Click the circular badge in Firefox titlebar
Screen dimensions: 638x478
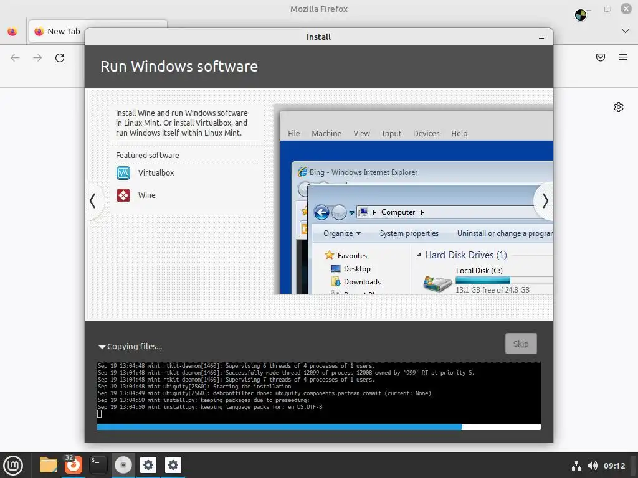pos(581,15)
